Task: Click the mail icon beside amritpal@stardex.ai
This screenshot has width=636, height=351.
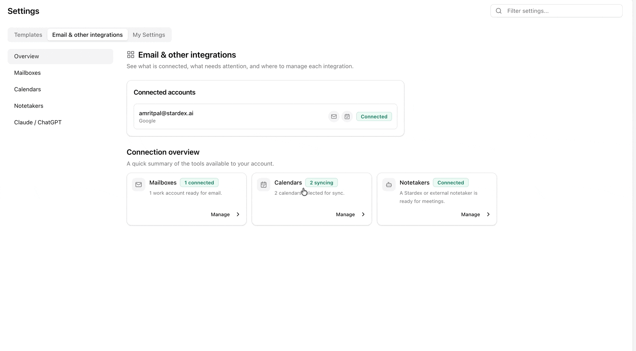Action: coord(334,117)
